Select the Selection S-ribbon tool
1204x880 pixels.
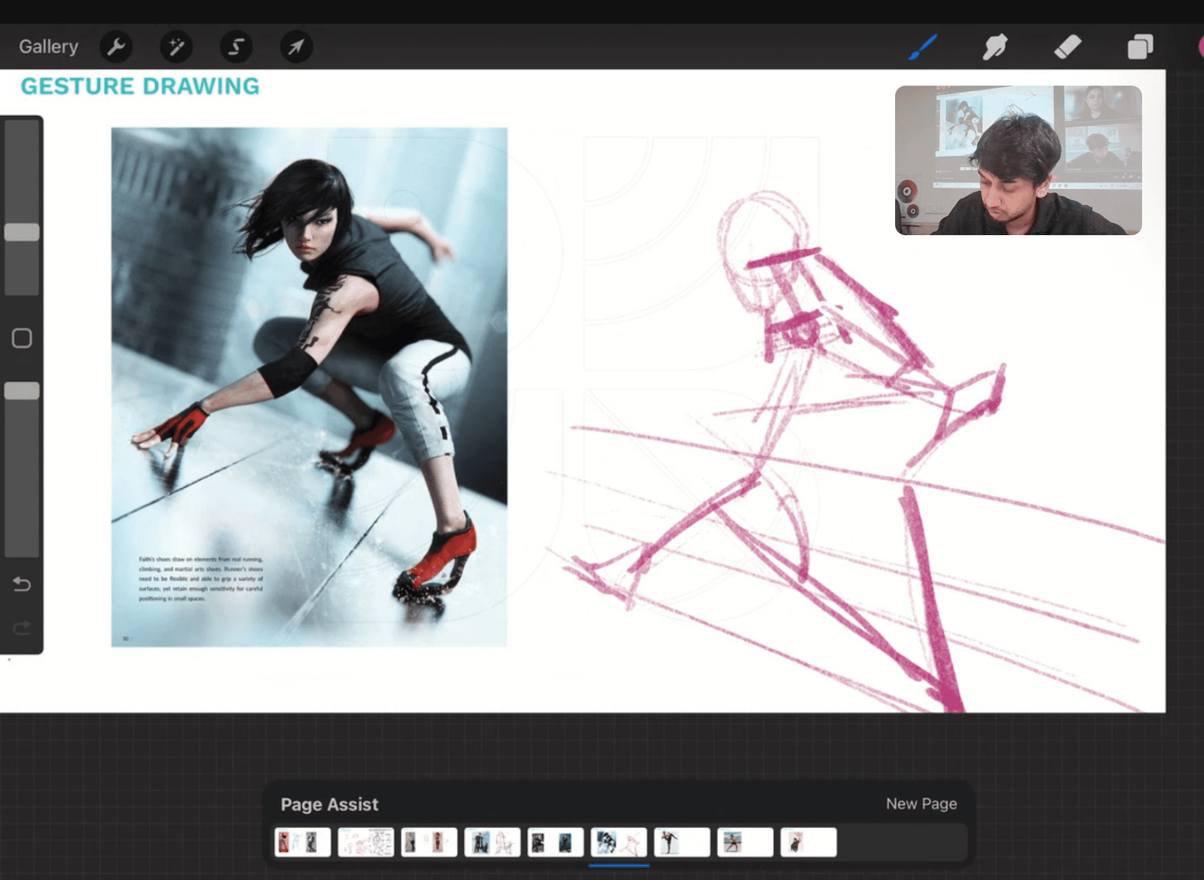236,47
